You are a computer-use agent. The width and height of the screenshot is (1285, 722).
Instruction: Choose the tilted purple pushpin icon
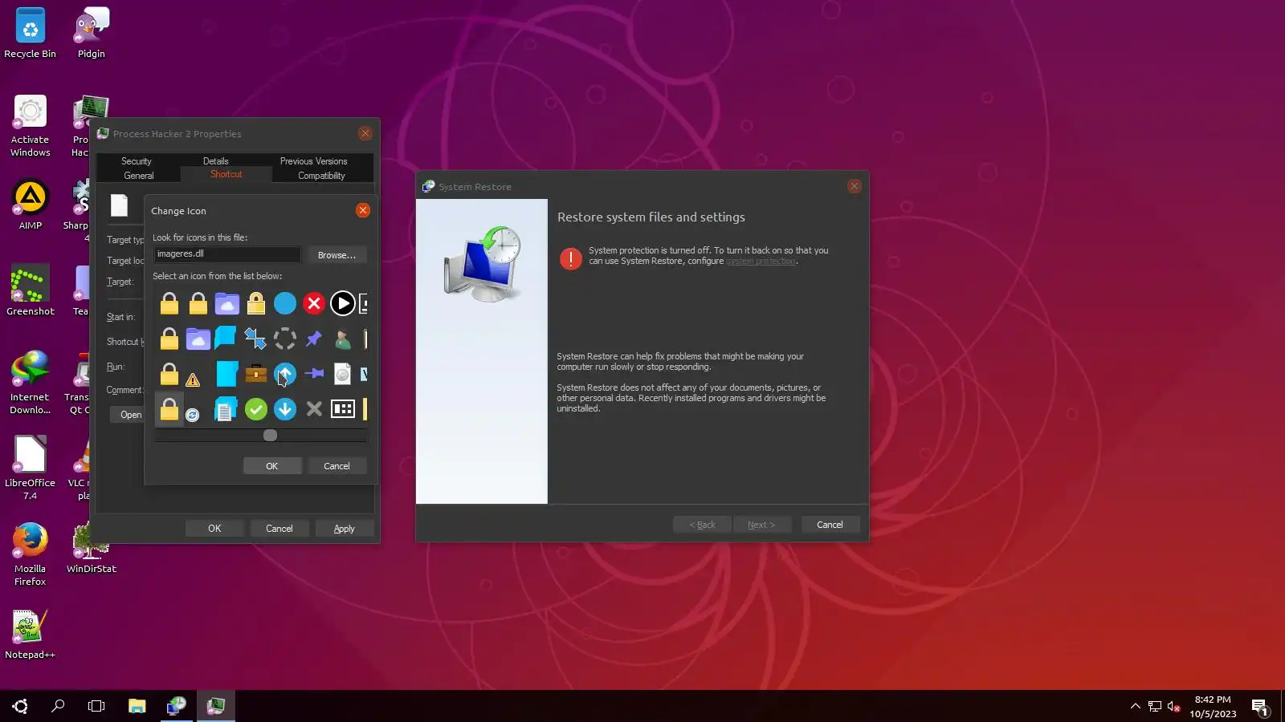(314, 339)
